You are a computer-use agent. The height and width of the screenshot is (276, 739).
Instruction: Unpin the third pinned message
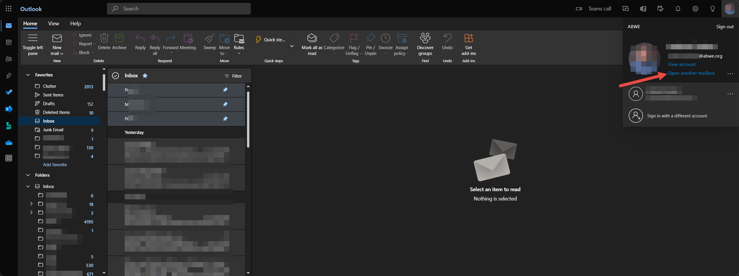tap(225, 119)
